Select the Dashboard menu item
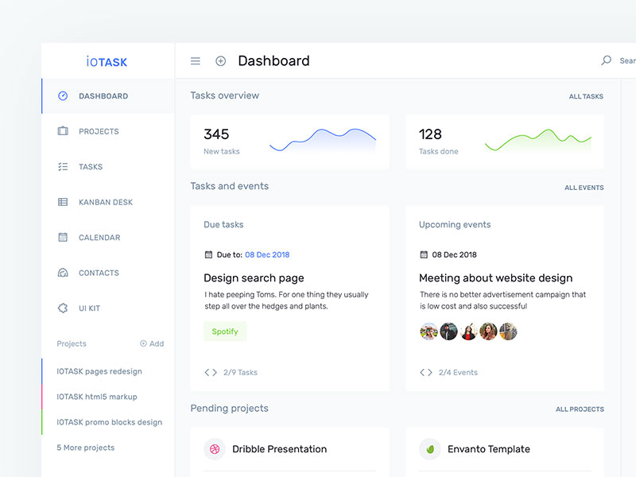Screen dimensions: 636x477 pyautogui.click(x=103, y=96)
